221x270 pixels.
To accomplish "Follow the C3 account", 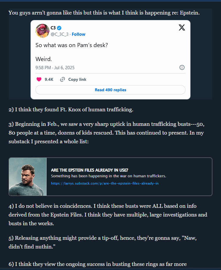I will tap(79, 34).
